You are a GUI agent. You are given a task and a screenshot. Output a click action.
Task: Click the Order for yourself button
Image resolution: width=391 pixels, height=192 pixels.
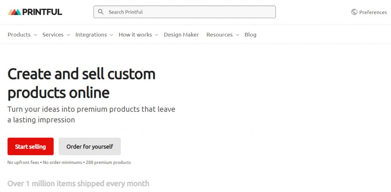(x=90, y=147)
